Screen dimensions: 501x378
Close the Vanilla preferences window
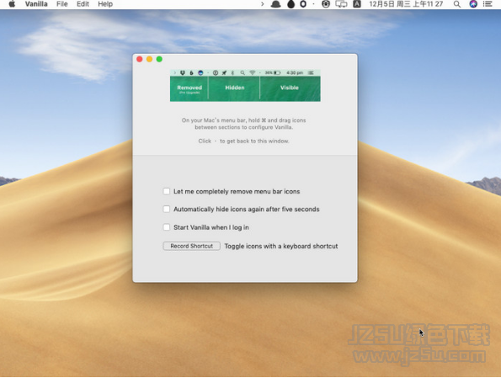tap(140, 59)
